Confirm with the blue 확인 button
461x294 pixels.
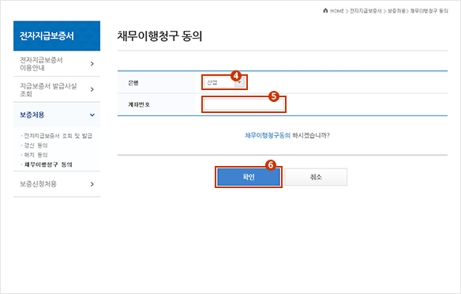click(x=249, y=177)
